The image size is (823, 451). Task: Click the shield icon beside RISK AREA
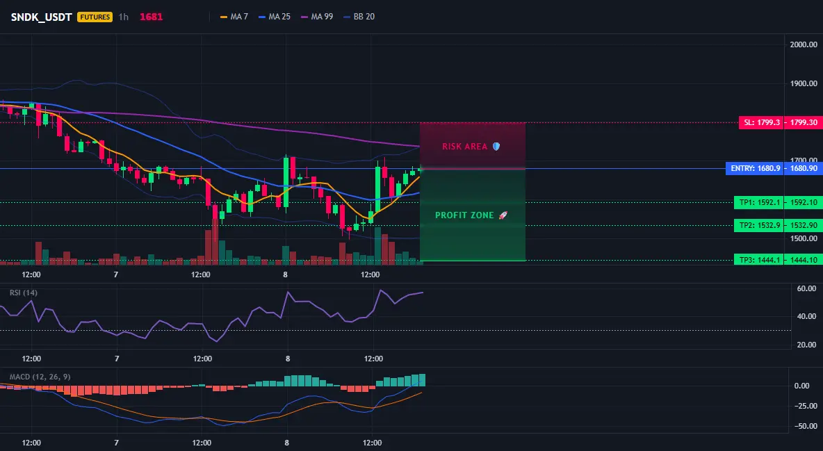(x=496, y=147)
